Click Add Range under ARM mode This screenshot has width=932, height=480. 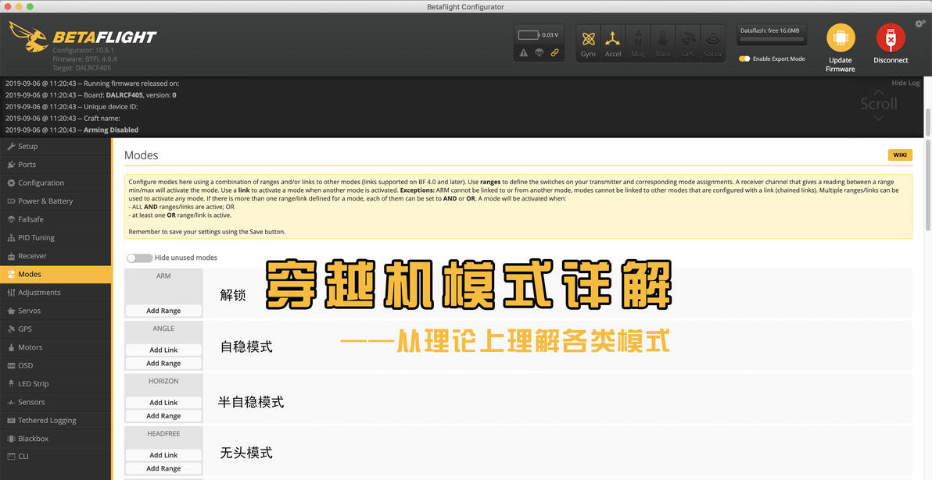[163, 311]
